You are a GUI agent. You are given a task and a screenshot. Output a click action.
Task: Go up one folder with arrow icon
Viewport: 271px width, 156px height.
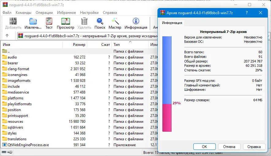click(7, 35)
